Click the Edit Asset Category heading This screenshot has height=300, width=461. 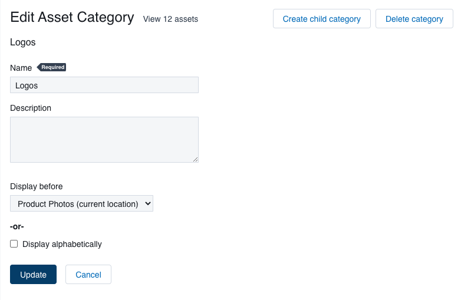[72, 17]
